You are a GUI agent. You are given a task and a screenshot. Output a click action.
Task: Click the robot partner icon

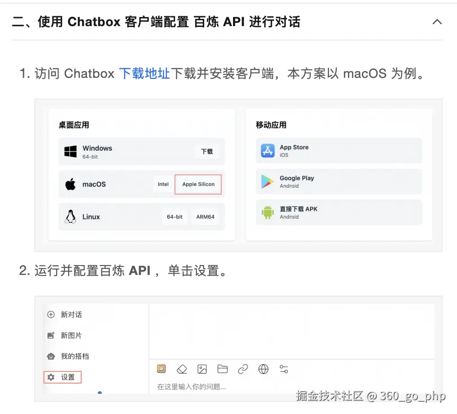pos(51,356)
